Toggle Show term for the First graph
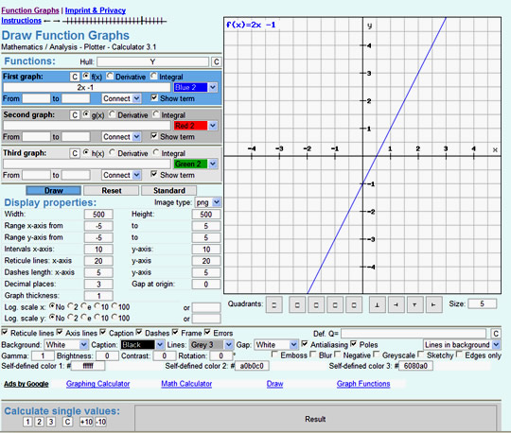The width and height of the screenshot is (511, 433). (x=154, y=97)
